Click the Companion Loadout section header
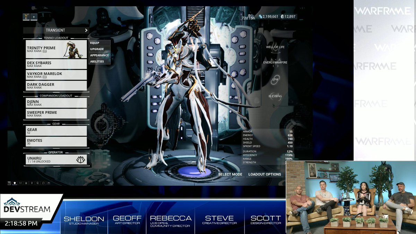416x234 pixels. coord(56,96)
